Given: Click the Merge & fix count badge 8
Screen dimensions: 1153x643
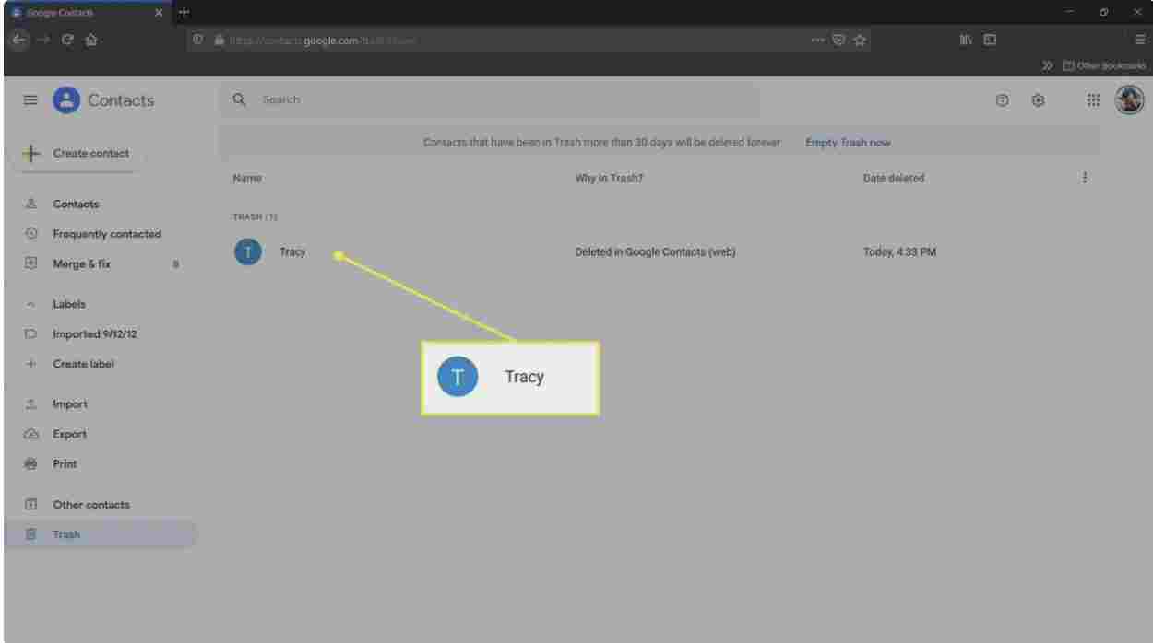Looking at the screenshot, I should click(175, 264).
